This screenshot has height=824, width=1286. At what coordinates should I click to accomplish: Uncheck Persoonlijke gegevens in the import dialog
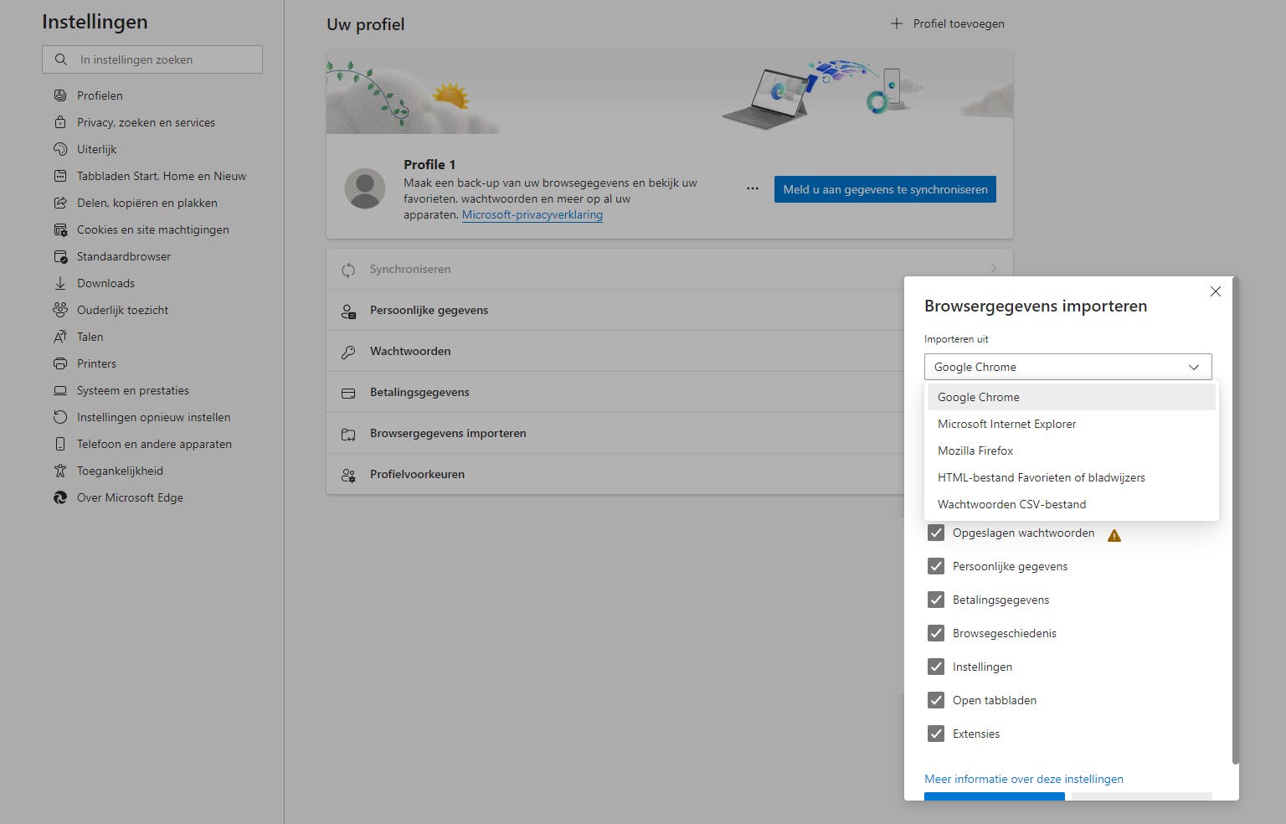coord(936,566)
